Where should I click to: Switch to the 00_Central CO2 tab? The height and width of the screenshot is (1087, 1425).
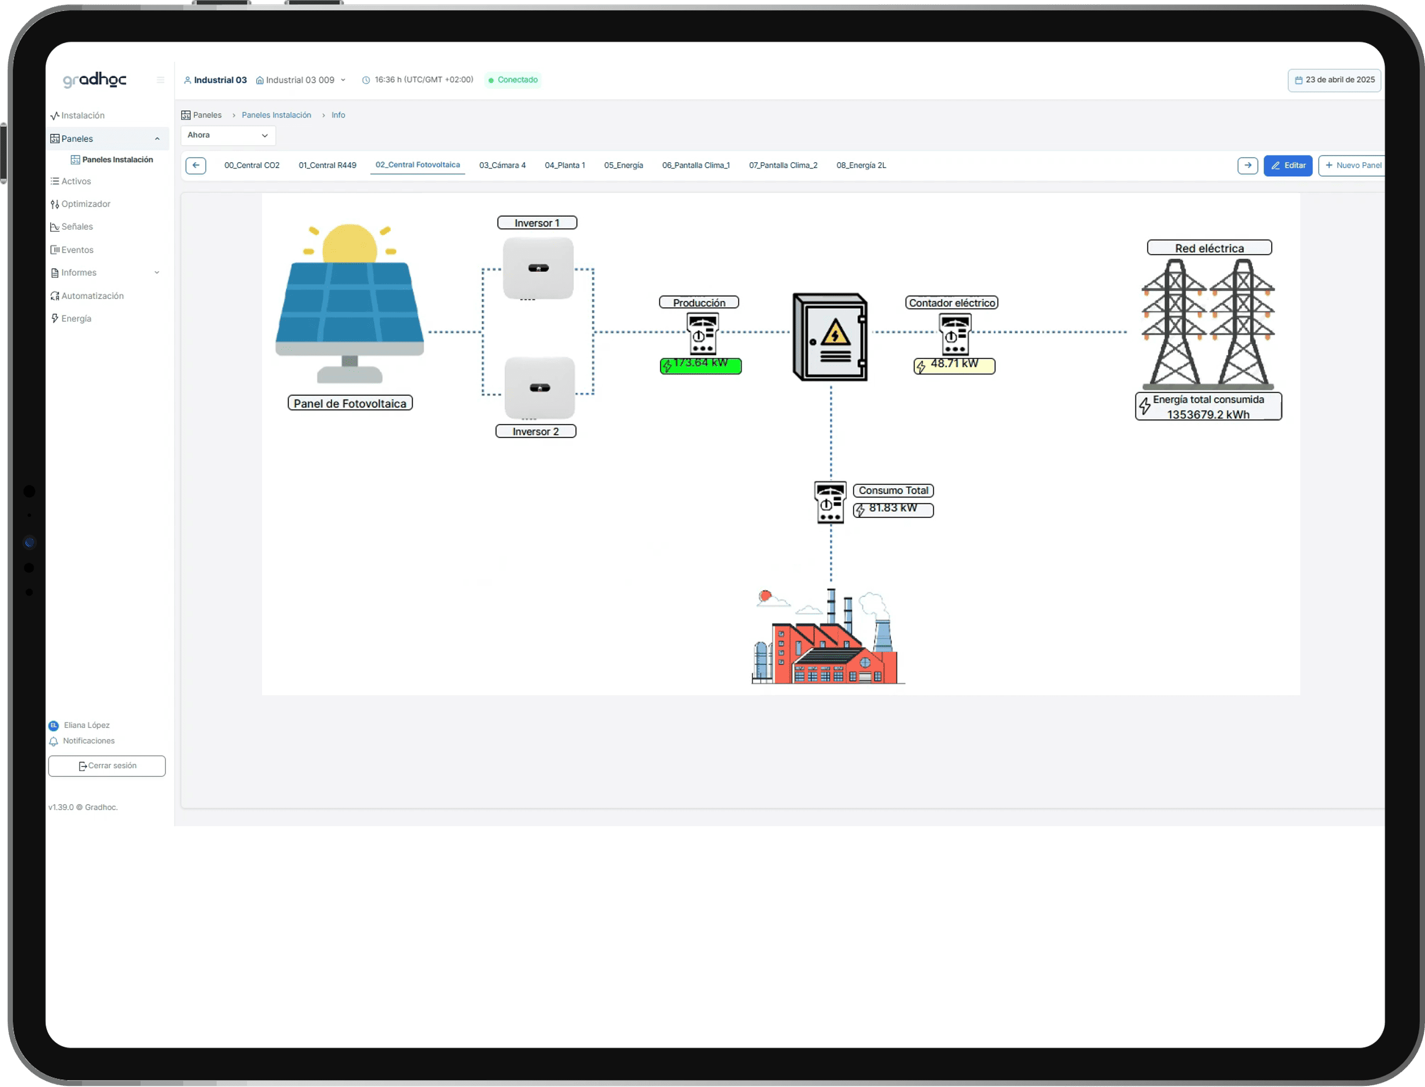tap(252, 165)
